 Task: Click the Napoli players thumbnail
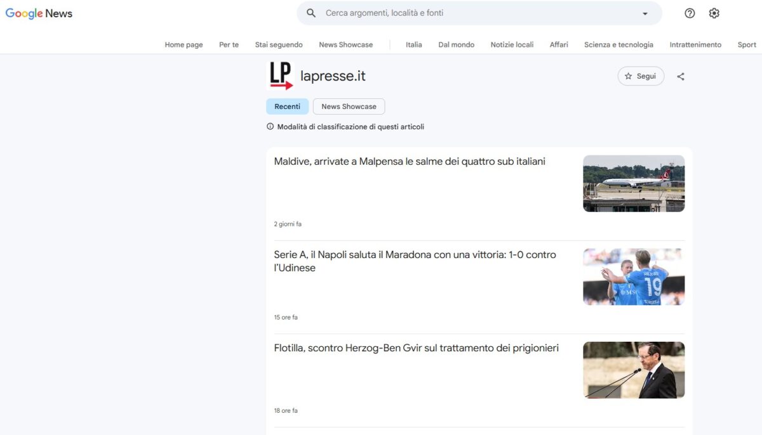pos(634,276)
